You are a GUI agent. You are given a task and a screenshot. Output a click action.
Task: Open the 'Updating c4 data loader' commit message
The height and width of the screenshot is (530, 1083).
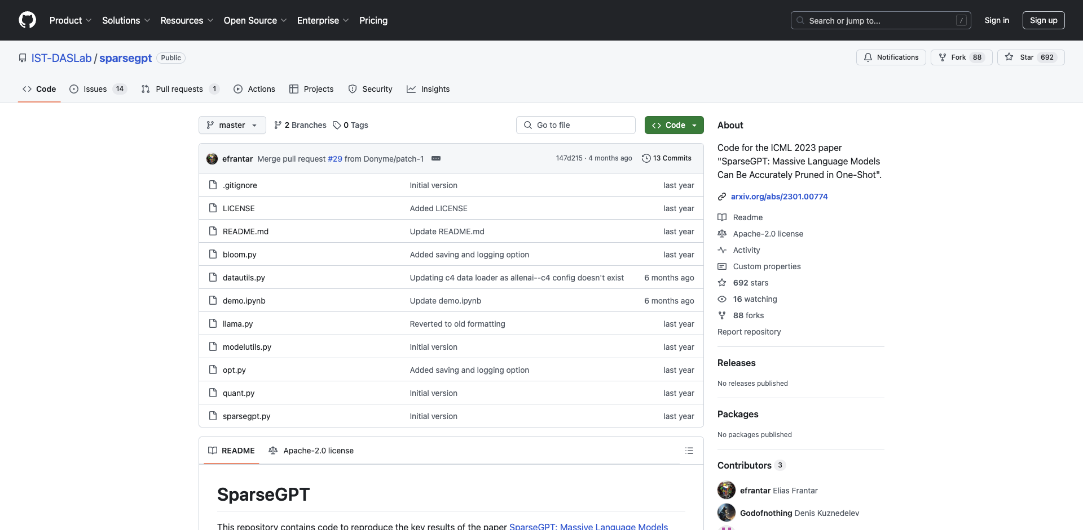[x=517, y=278]
